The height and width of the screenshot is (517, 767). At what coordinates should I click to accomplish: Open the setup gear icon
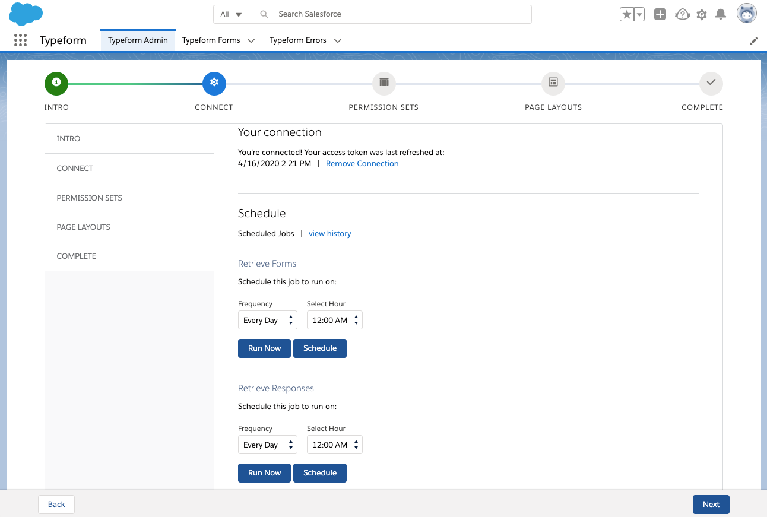point(702,15)
